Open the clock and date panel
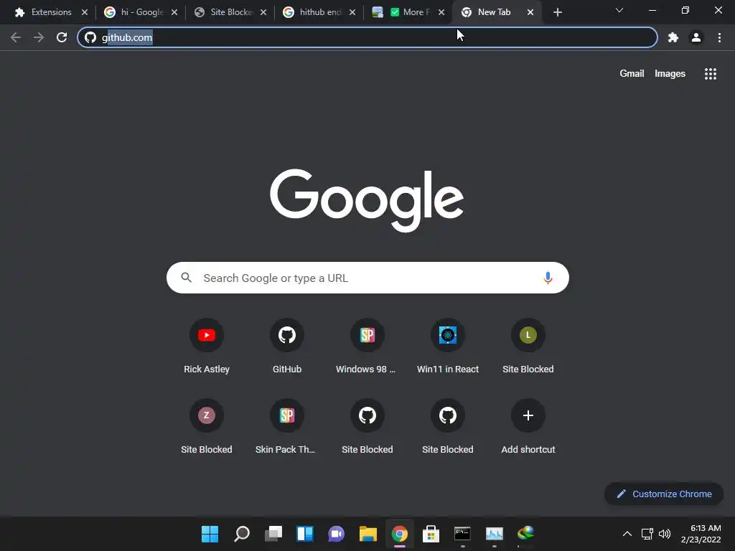 [701, 534]
